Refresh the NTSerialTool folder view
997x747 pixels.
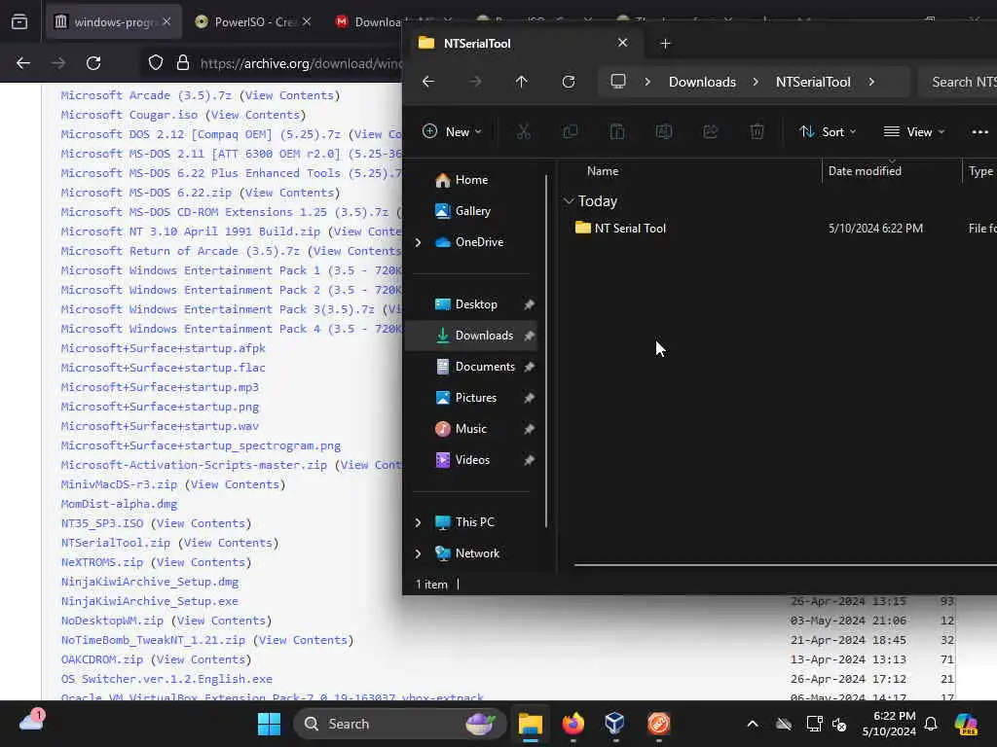pyautogui.click(x=569, y=82)
